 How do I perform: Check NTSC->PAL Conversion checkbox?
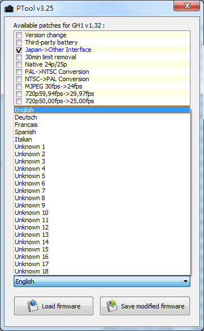19,79
